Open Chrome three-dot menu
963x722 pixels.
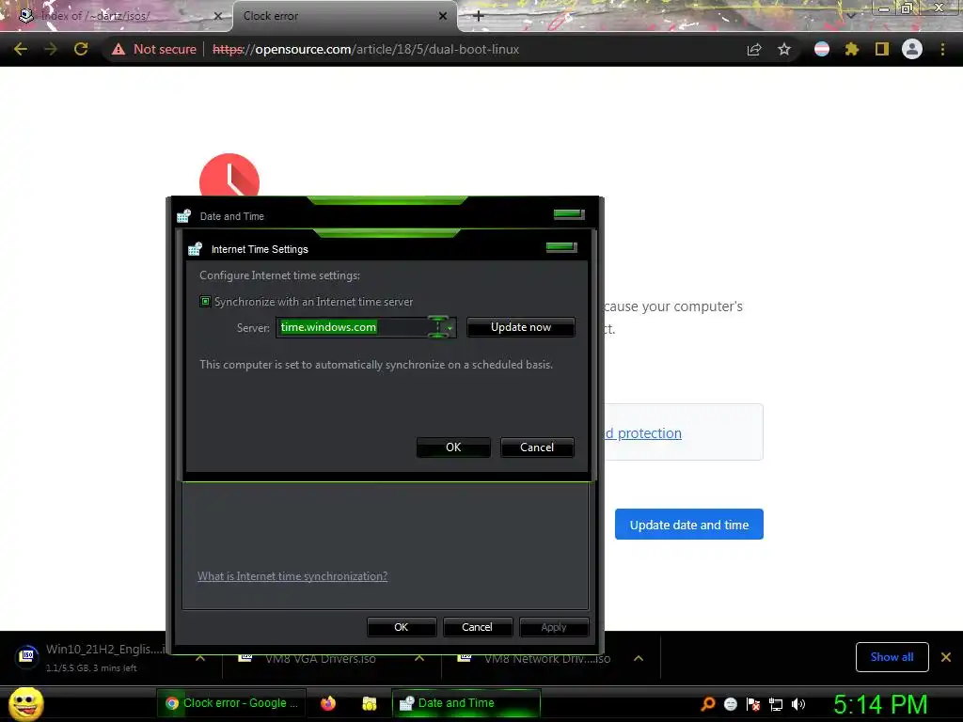(x=942, y=49)
